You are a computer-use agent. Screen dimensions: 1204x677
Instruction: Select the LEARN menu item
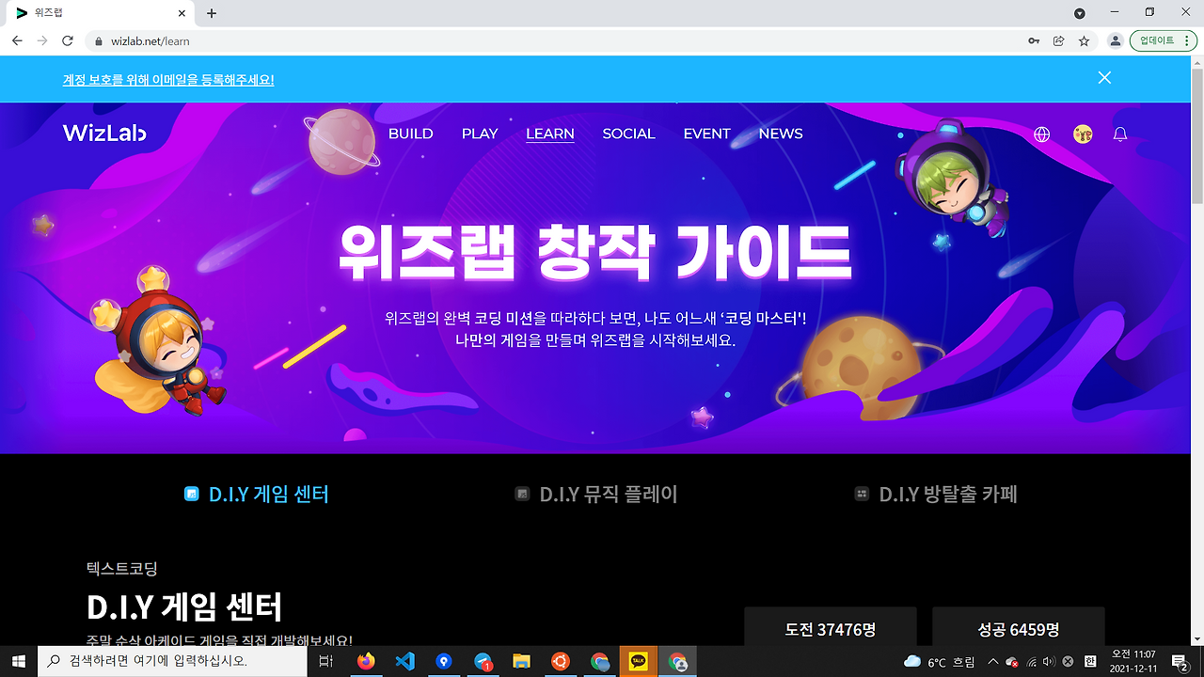click(550, 134)
